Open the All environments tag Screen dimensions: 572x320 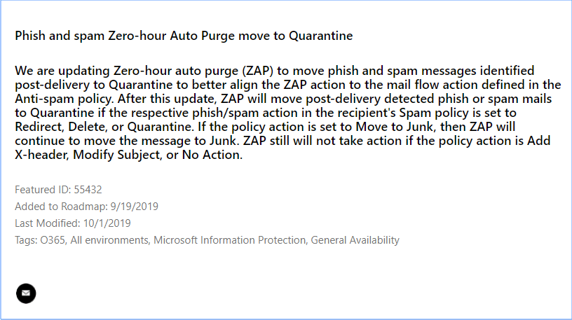[x=109, y=240]
